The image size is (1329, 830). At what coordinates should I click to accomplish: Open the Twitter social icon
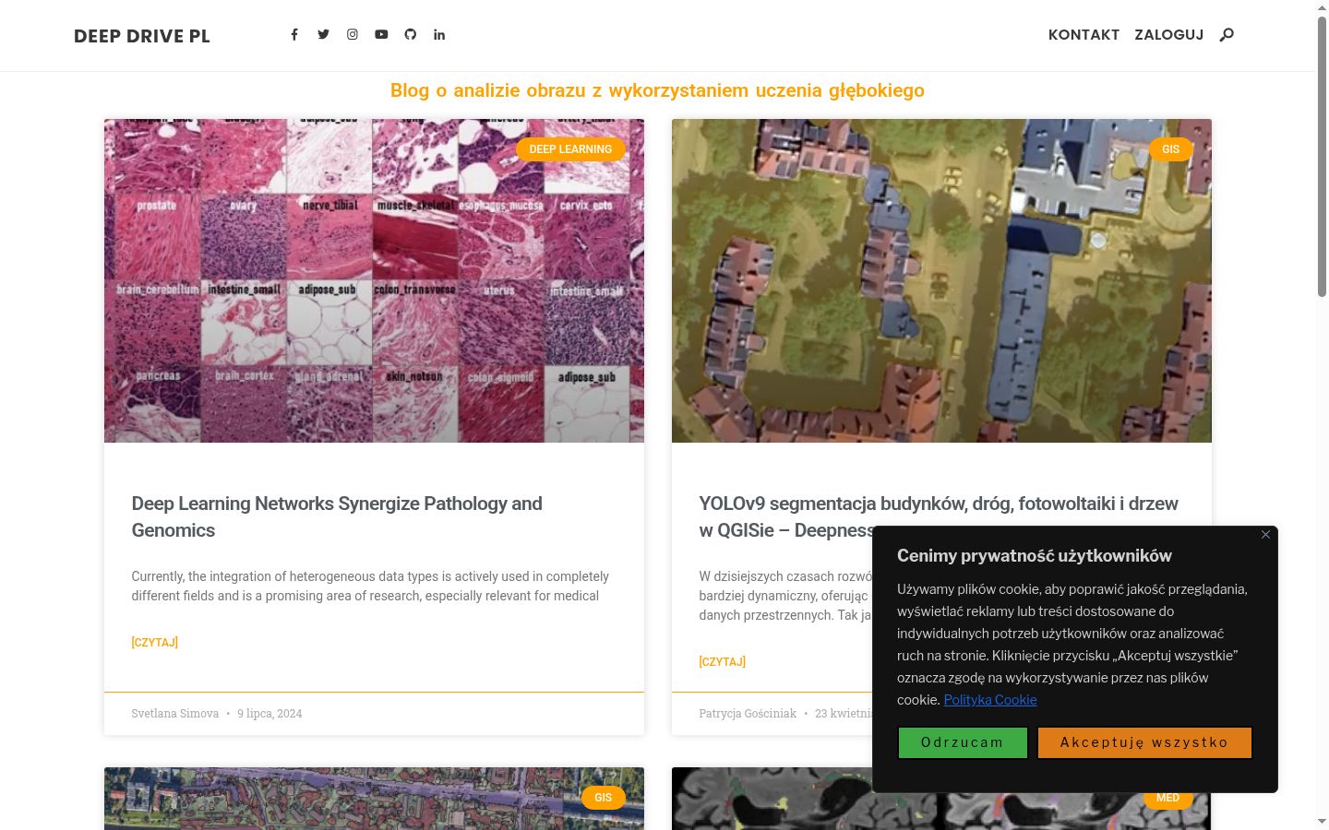coord(323,34)
